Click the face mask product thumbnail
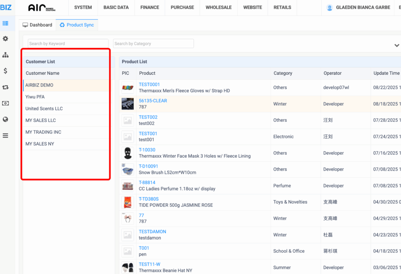The image size is (401, 274). click(128, 153)
